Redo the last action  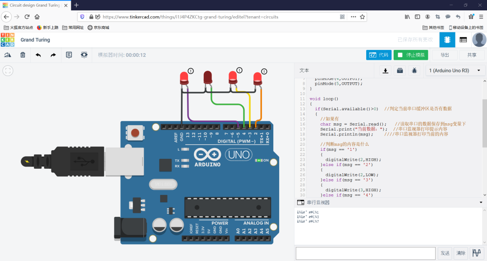53,55
